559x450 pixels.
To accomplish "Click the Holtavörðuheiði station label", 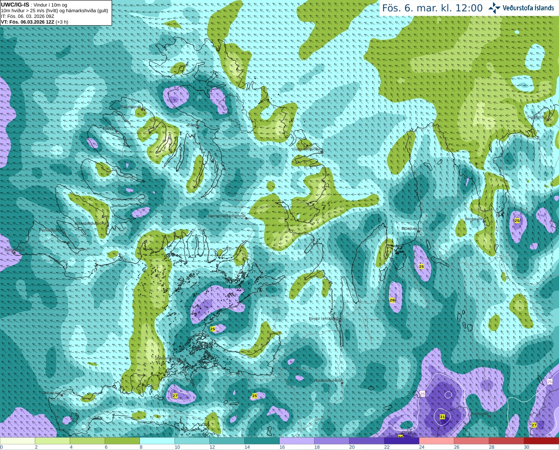I will [328, 381].
